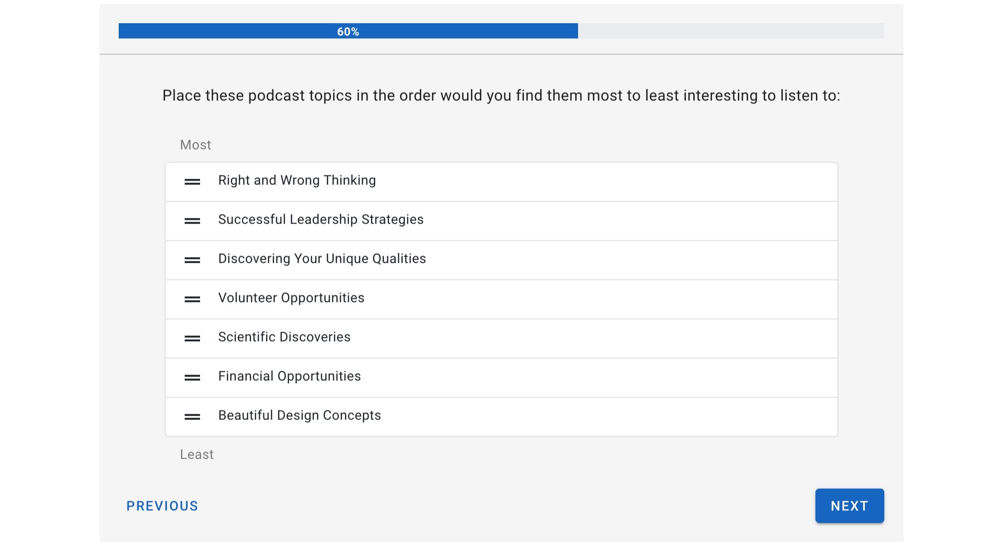The image size is (1003, 548).
Task: Click drag handle for Successful Leadership Strategies
Action: [x=192, y=221]
